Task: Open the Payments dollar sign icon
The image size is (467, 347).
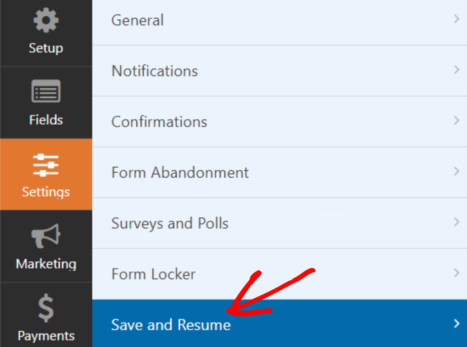Action: click(46, 308)
